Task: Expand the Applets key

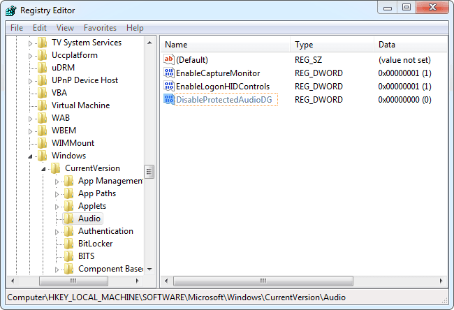Action: click(57, 207)
